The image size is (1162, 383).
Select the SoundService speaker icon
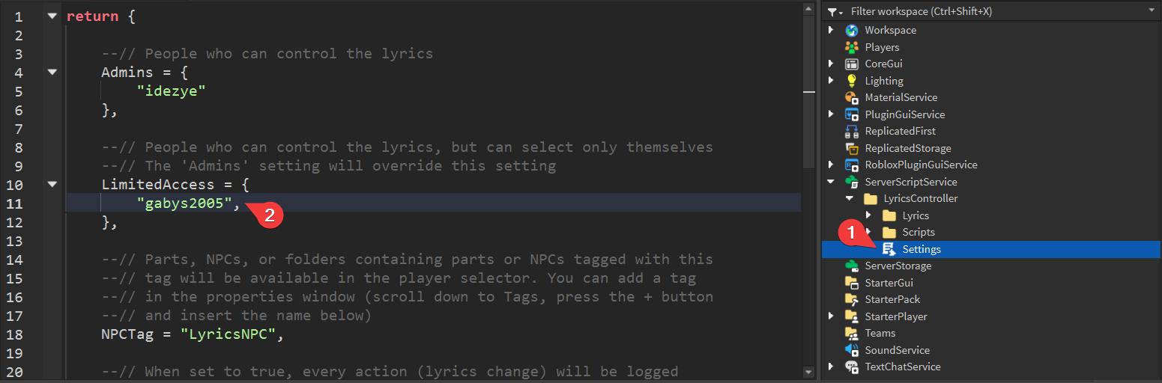851,350
